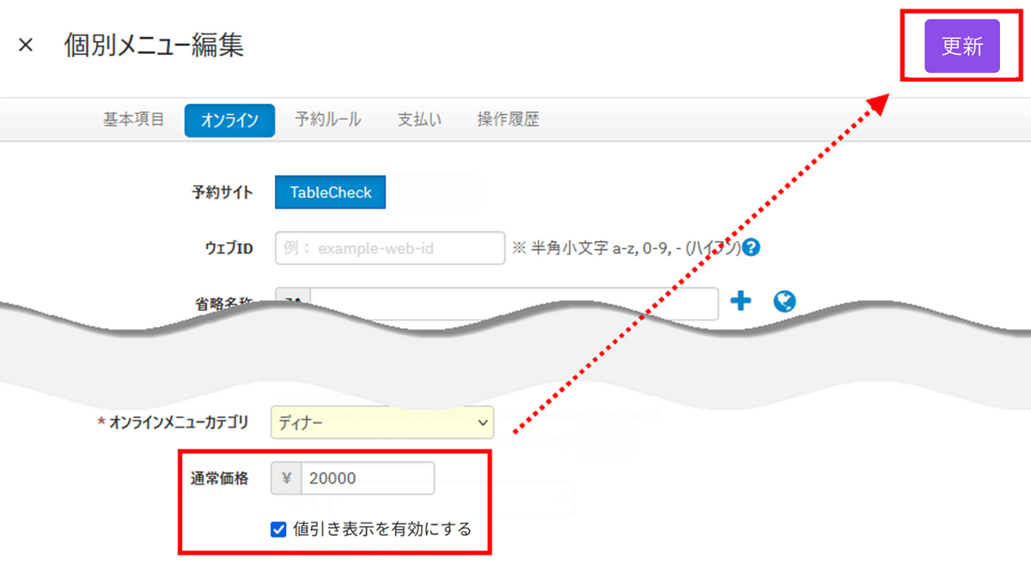Switch to the 基本項目 tab
1031x582 pixels.
[x=133, y=120]
